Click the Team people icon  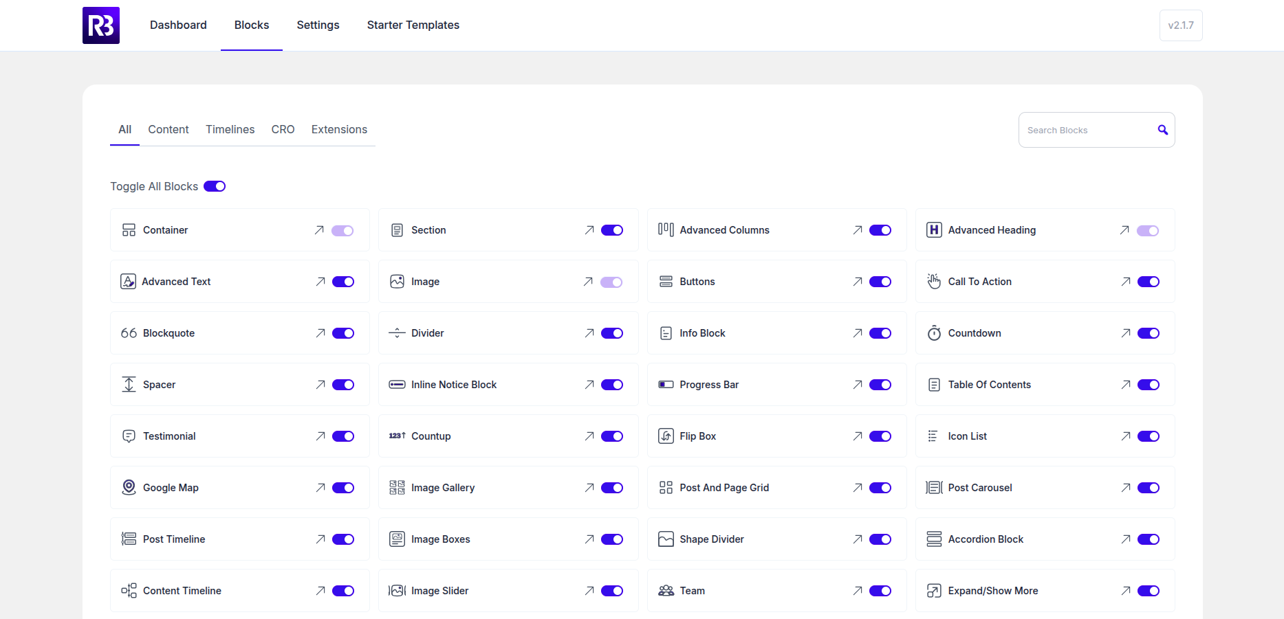pyautogui.click(x=666, y=591)
